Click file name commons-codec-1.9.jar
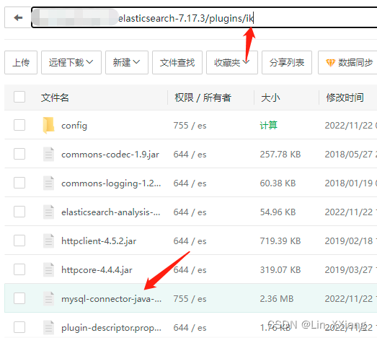The image size is (377, 338). [x=110, y=155]
